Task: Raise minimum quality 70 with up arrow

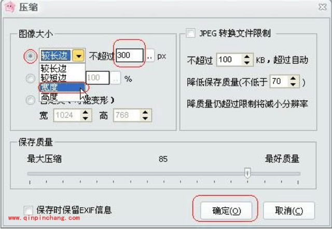Action: click(294, 79)
